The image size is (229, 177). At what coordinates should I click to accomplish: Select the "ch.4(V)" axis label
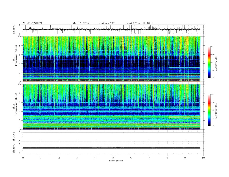click(x=14, y=148)
